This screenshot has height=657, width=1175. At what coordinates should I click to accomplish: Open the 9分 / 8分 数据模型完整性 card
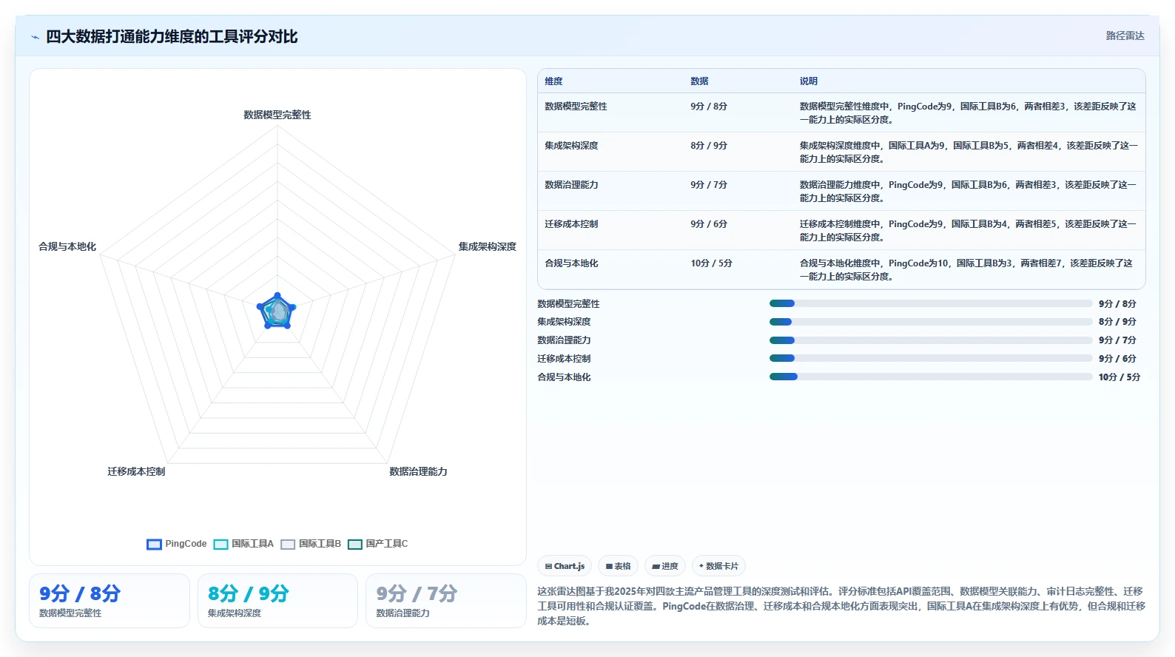click(x=110, y=601)
